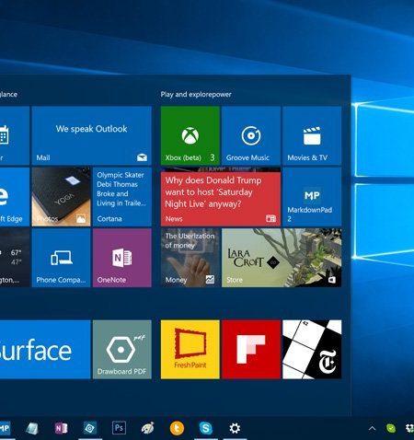This screenshot has width=414, height=440.
Task: Show hidden system tray icons
Action: (x=372, y=428)
